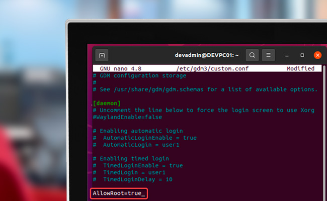Minimize the devadmin terminal window

(x=287, y=56)
